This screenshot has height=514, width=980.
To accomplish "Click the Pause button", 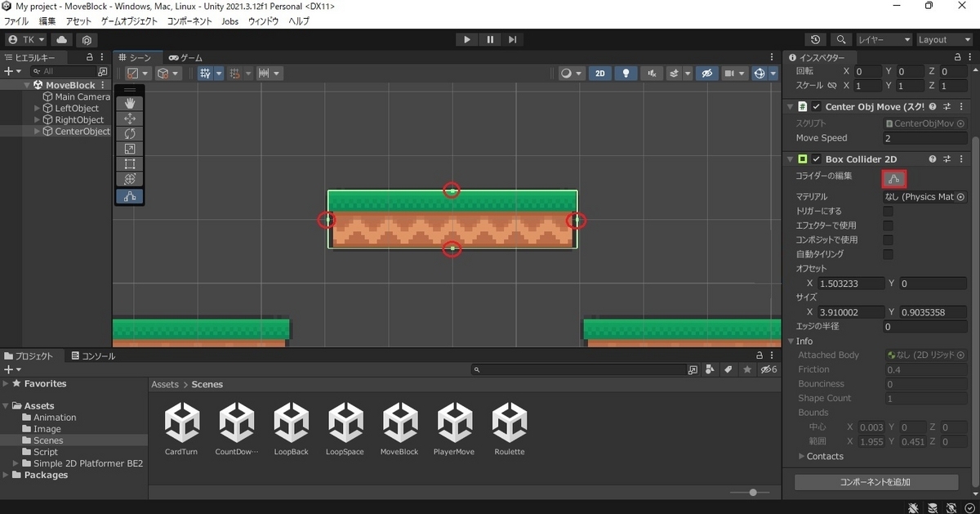I will [x=490, y=39].
